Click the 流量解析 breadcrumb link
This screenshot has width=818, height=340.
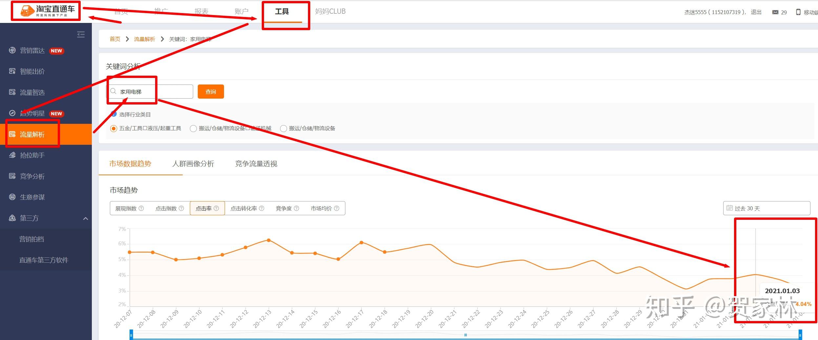click(145, 39)
